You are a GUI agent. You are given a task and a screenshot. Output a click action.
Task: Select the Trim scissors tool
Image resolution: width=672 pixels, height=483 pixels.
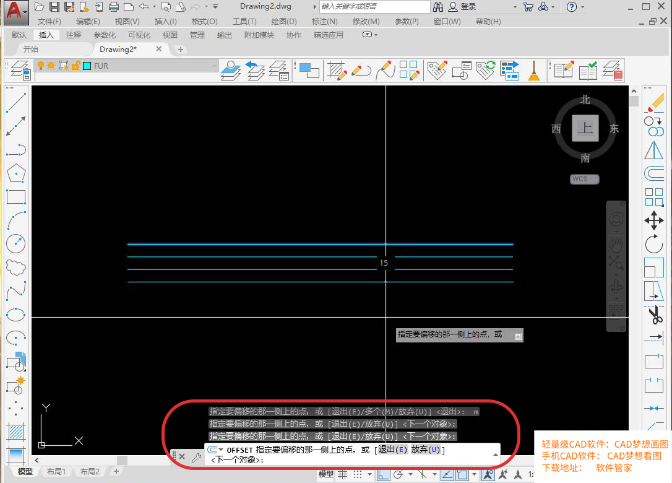(655, 315)
